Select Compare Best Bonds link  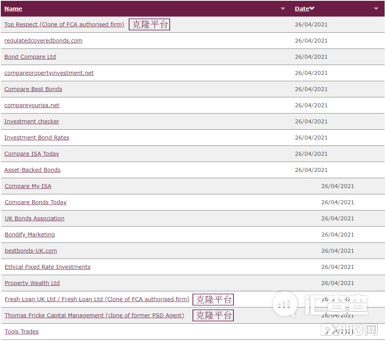33,89
